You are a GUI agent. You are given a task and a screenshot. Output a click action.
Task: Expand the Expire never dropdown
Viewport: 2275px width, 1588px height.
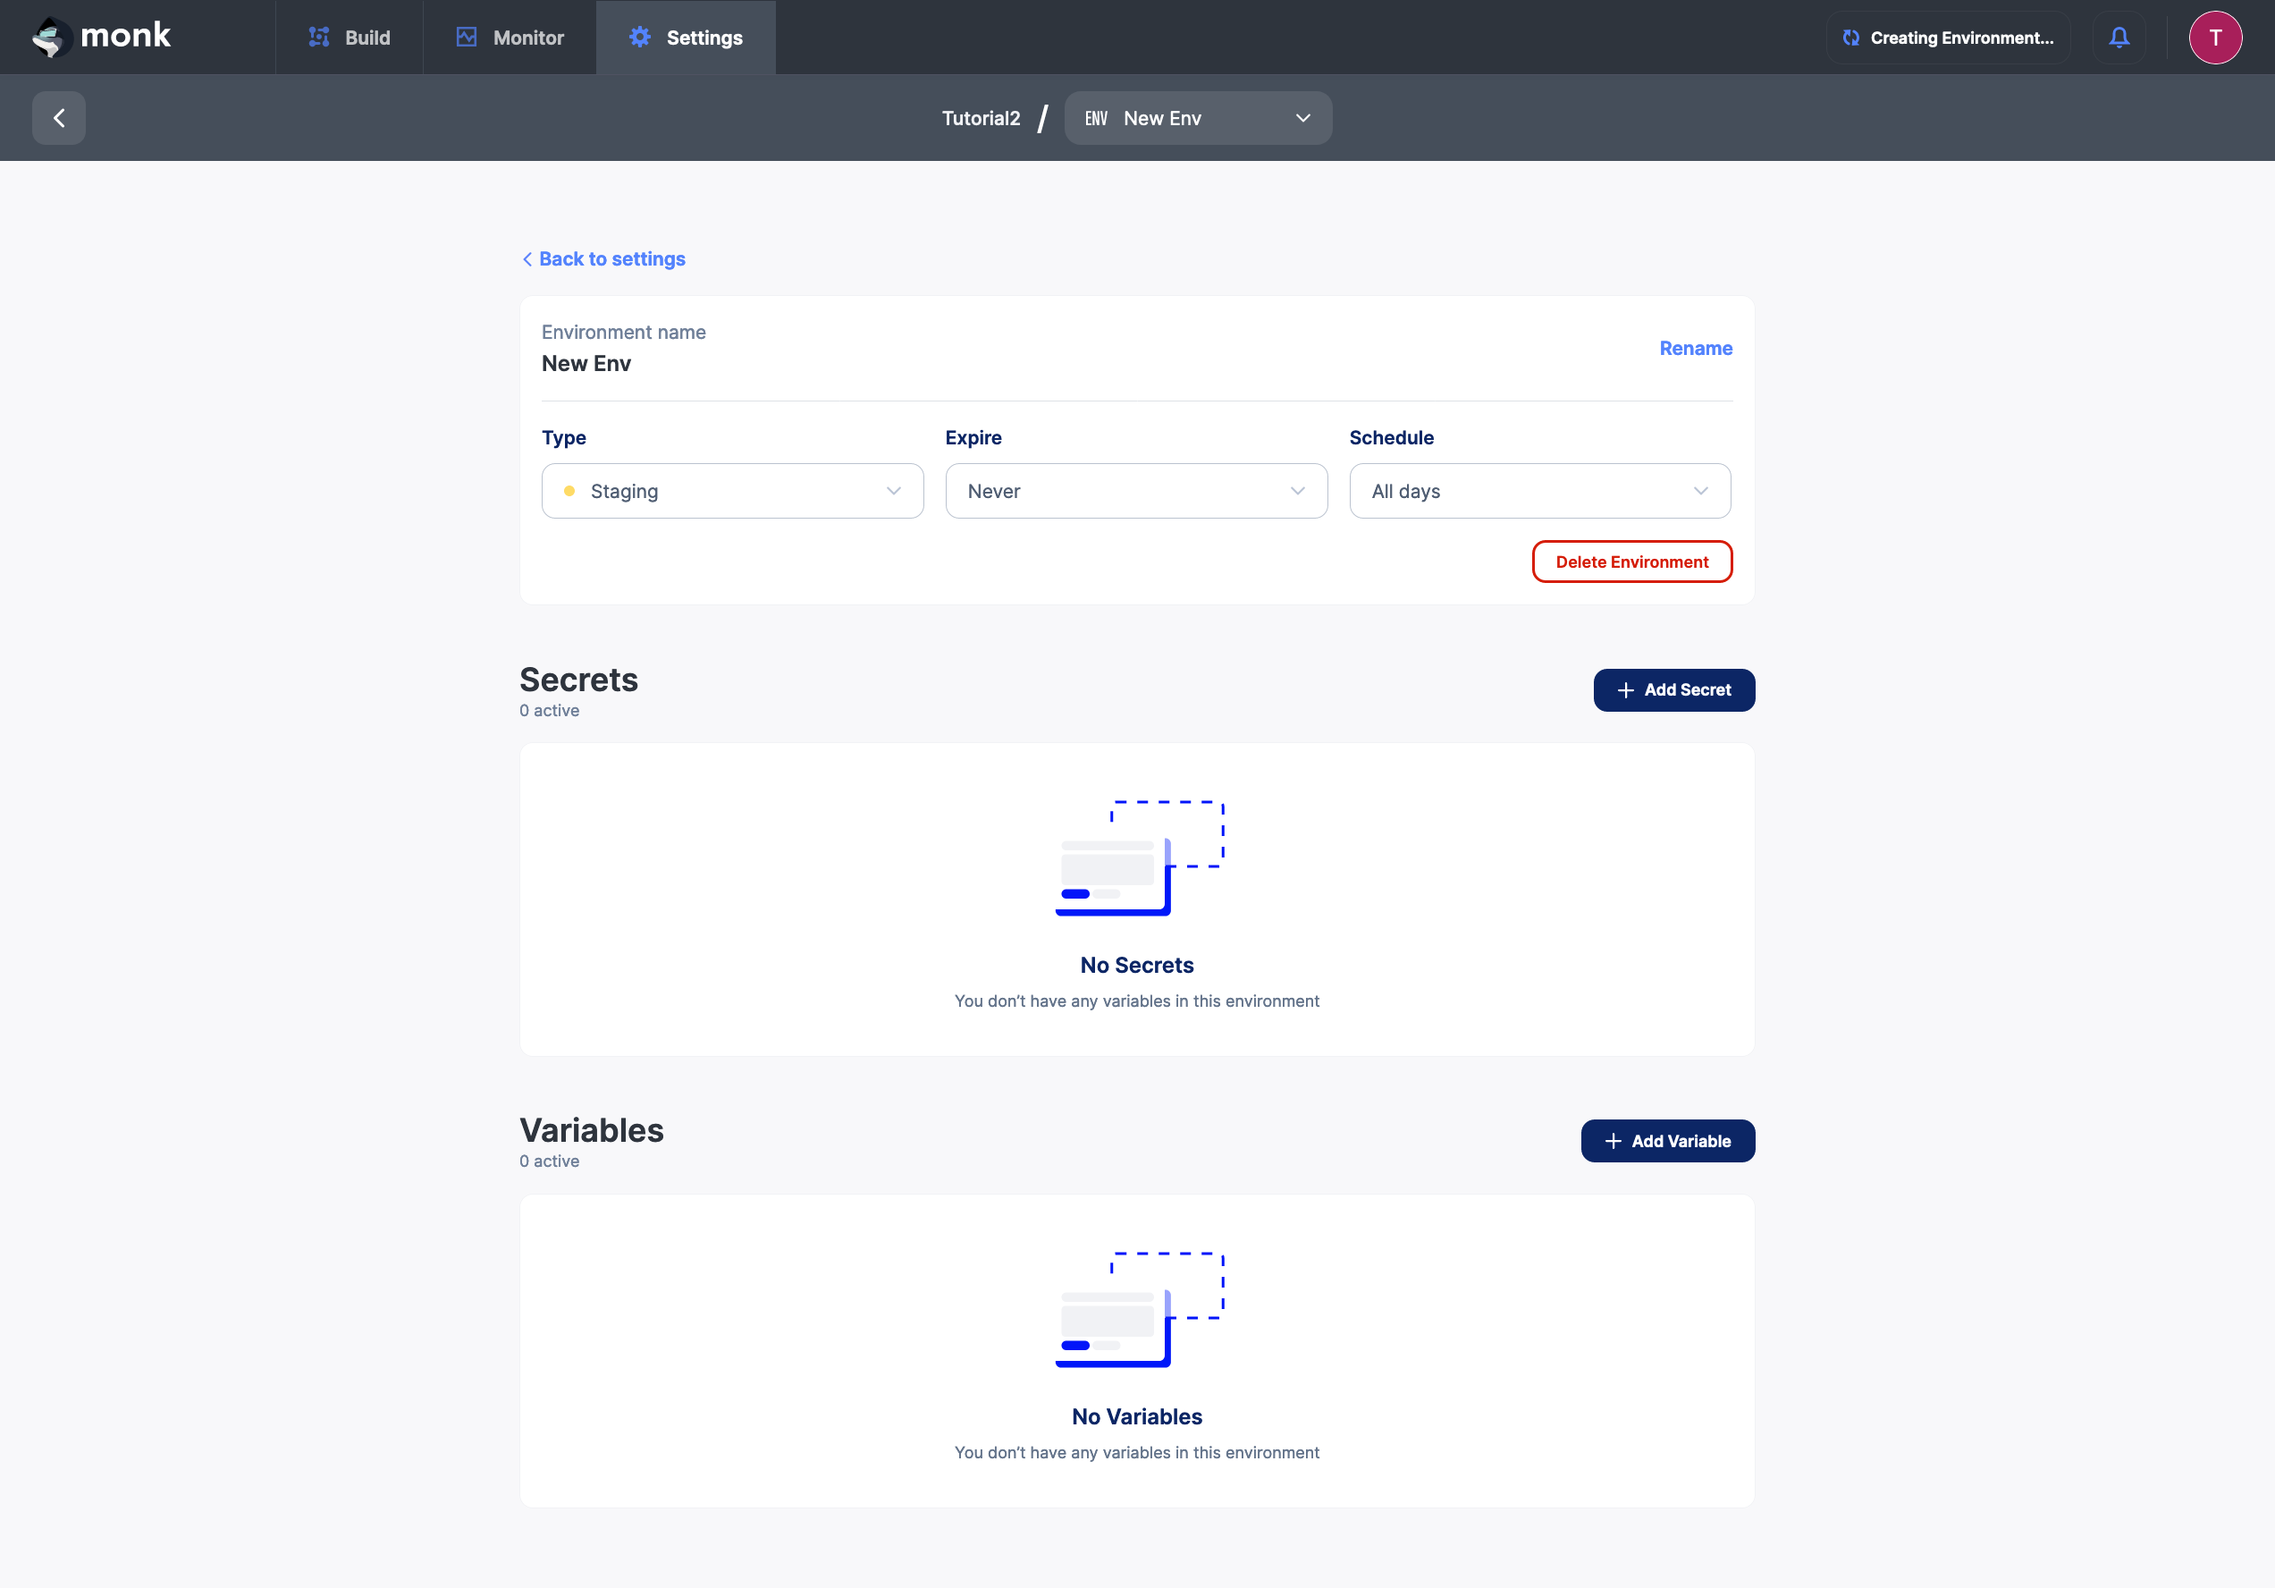point(1137,491)
